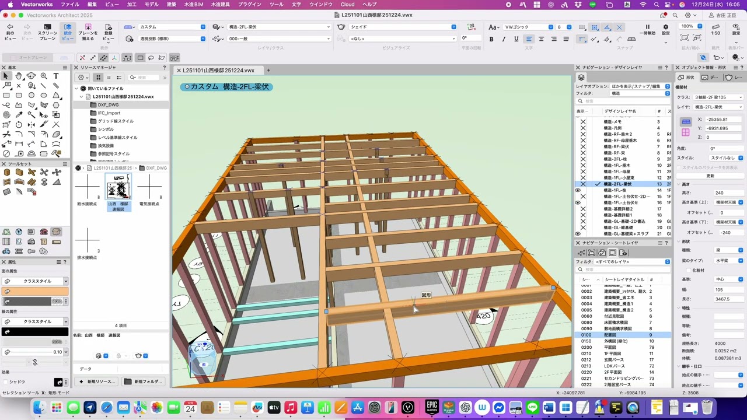Open the projection dropdown 透視投影 (標準)
The height and width of the screenshot is (420, 747).
[172, 38]
